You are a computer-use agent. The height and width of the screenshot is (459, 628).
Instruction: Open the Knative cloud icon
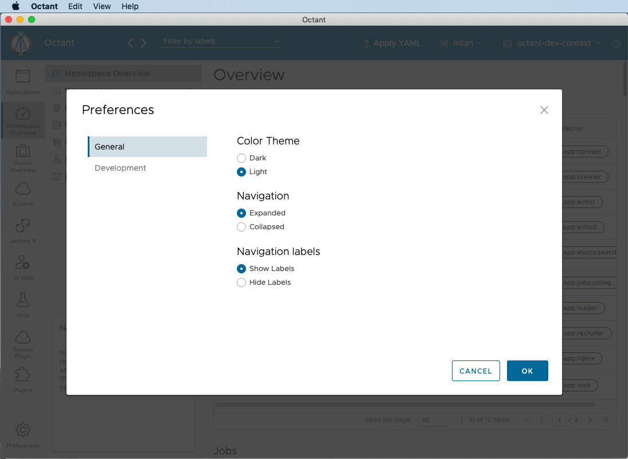(23, 189)
